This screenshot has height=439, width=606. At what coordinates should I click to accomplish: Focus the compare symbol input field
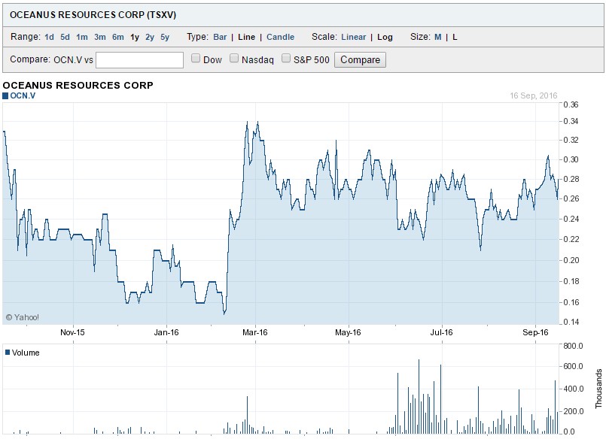point(139,59)
